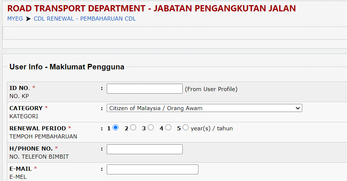Expand the Category dropdown
The height and width of the screenshot is (181, 347).
pos(204,108)
